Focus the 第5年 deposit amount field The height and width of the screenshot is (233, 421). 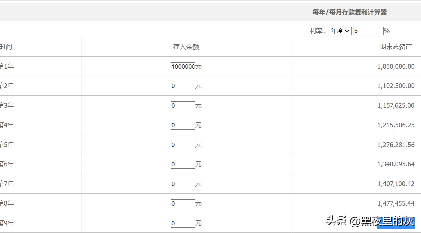[x=183, y=145]
